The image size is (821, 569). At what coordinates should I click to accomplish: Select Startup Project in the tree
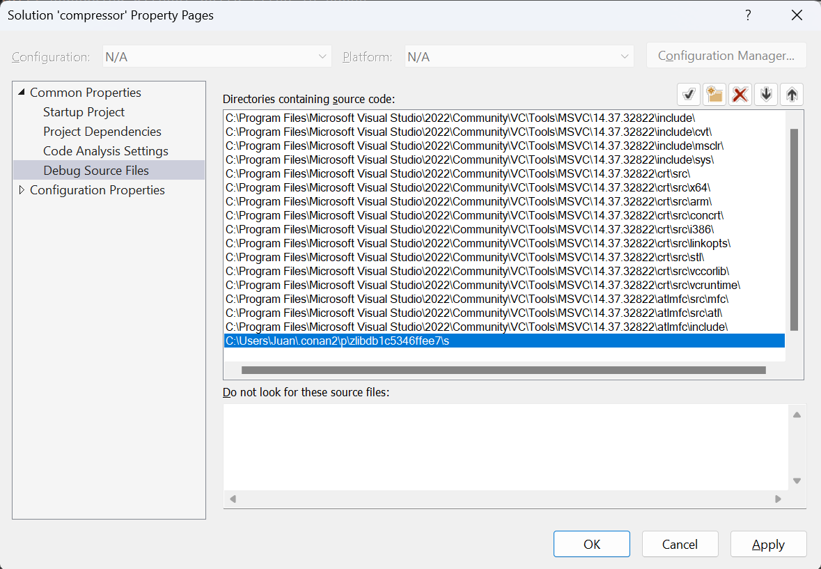coord(84,111)
